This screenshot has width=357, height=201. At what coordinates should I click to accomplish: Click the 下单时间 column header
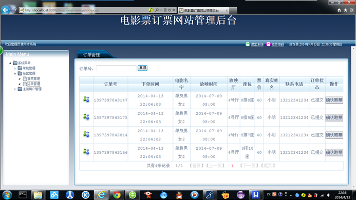(x=151, y=84)
